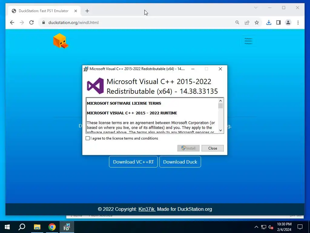The height and width of the screenshot is (233, 310).
Task: Click scroll down arrow in license text
Action: point(220,130)
